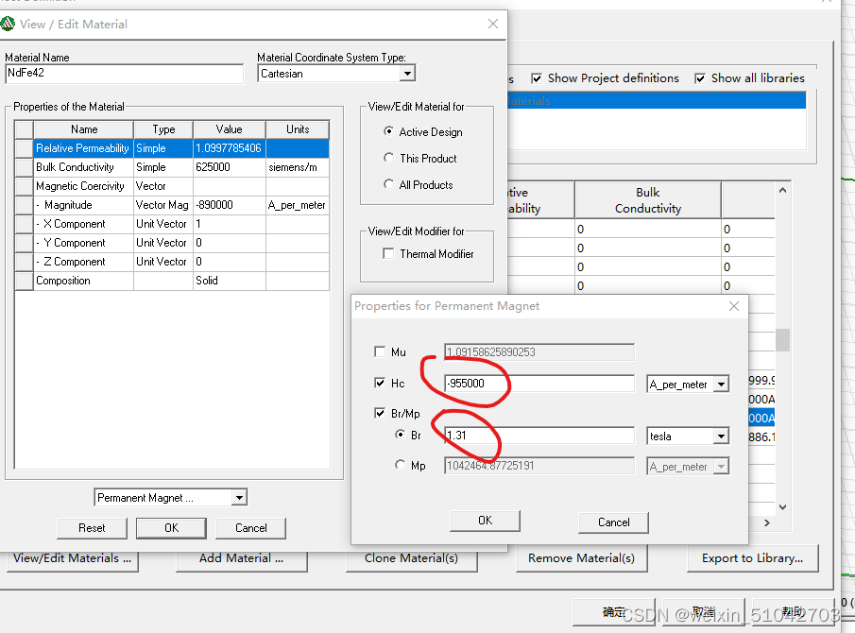Uncheck Show all libraries
855x633 pixels.
[x=701, y=78]
